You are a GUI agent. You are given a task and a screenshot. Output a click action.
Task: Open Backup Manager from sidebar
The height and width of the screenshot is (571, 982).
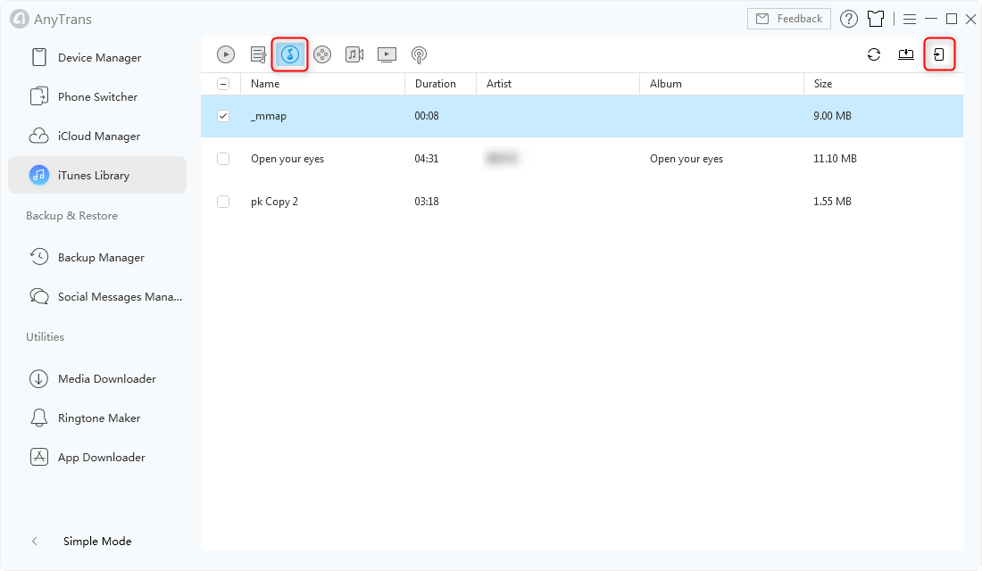97,257
